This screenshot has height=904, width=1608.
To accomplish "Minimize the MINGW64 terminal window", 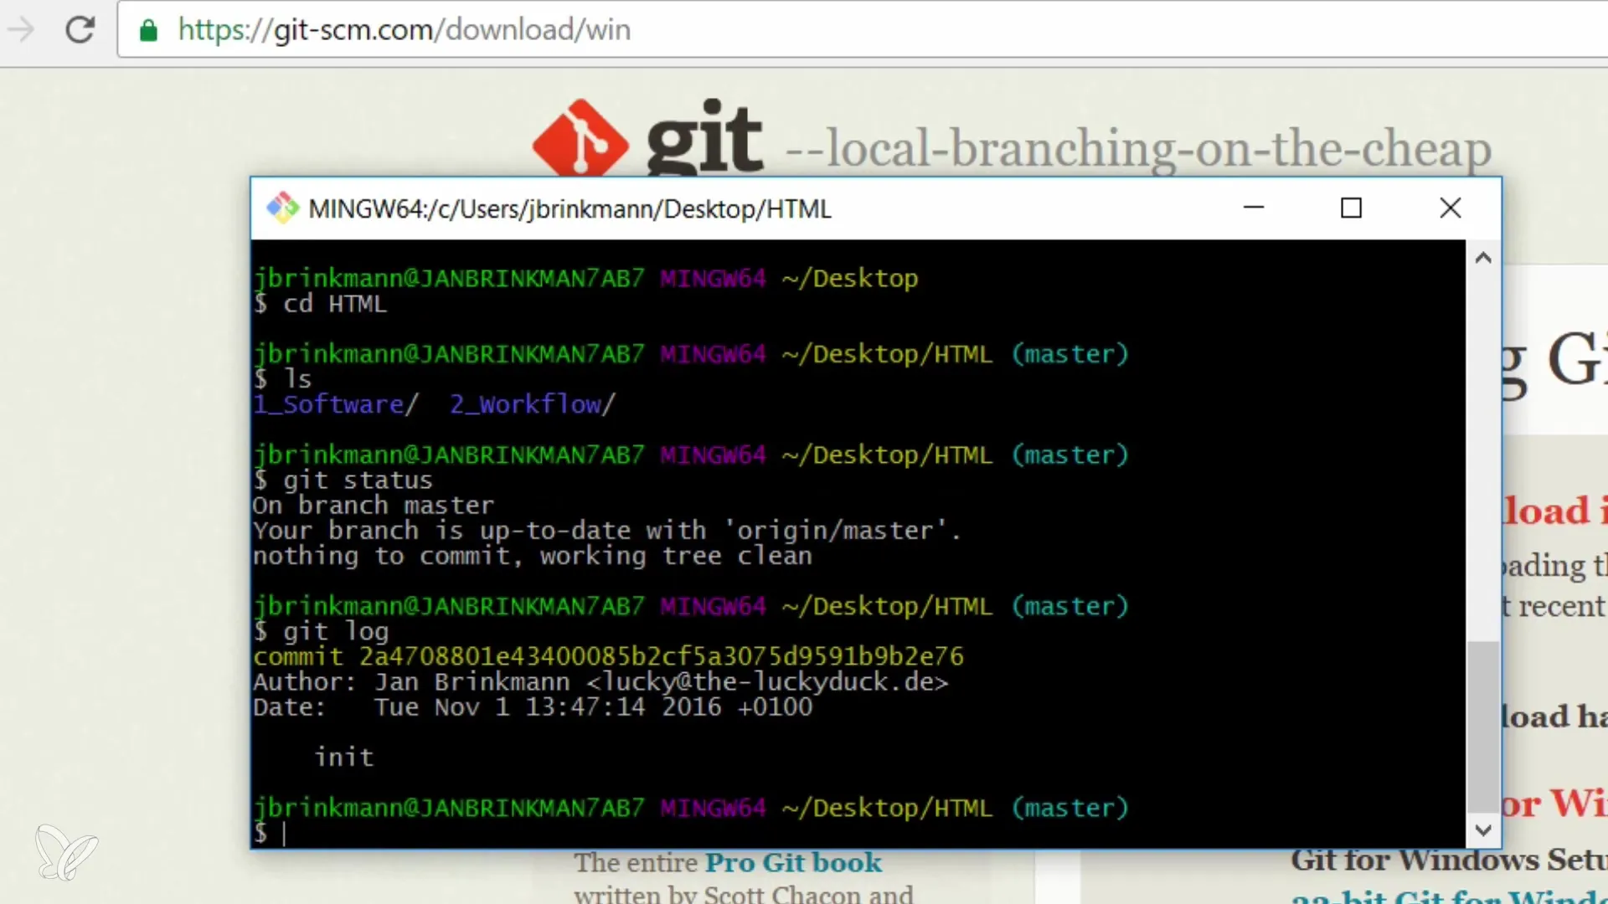I will click(1254, 208).
